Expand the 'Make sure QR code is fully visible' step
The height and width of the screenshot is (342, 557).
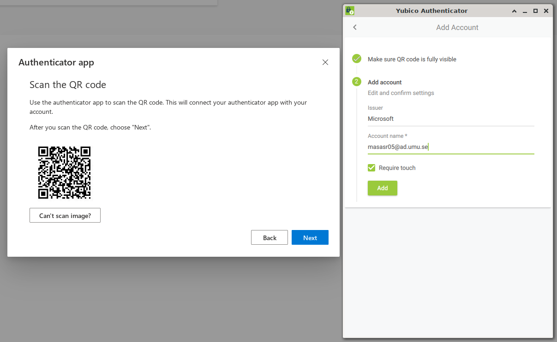pos(412,59)
